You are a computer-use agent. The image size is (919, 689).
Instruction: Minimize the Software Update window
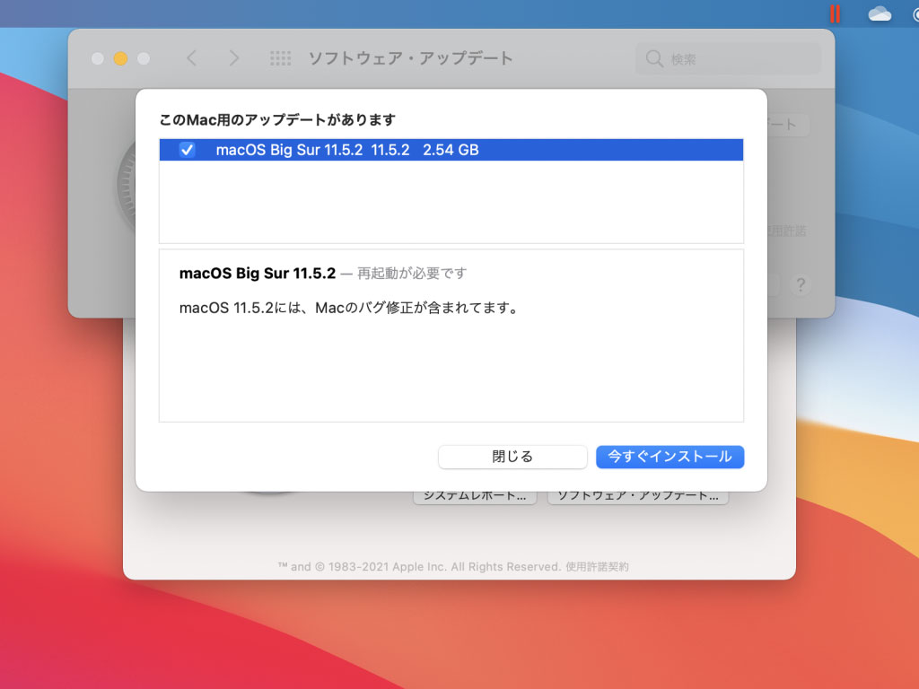coord(119,58)
